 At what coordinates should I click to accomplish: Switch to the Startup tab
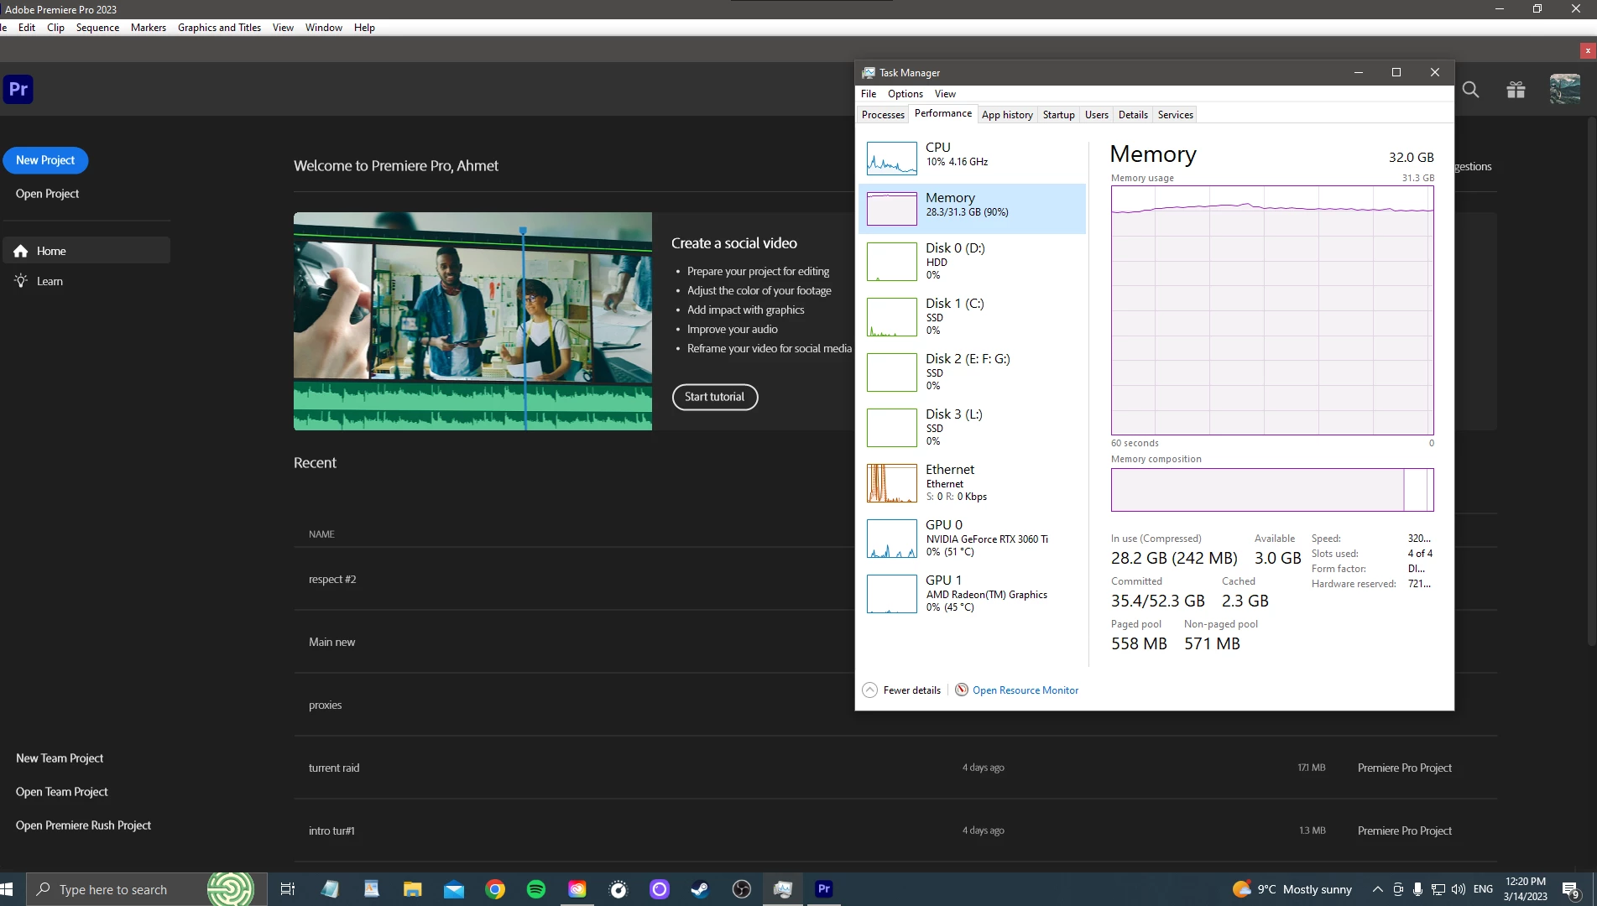click(x=1058, y=115)
